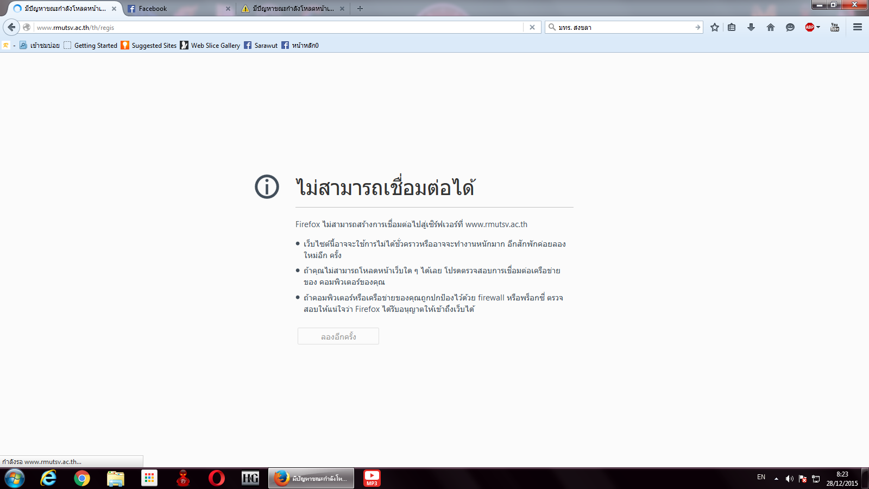Click the YouTube toolbar icon
Viewport: 869px width, 489px height.
tap(835, 27)
